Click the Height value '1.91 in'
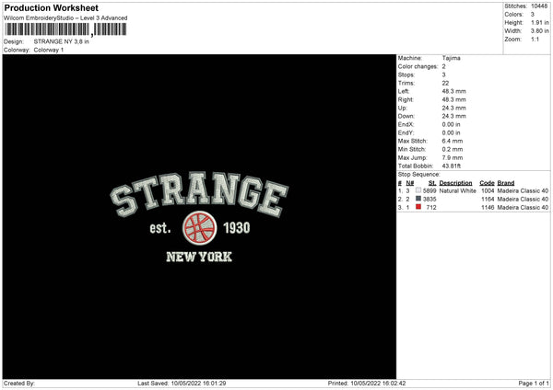 pos(539,22)
